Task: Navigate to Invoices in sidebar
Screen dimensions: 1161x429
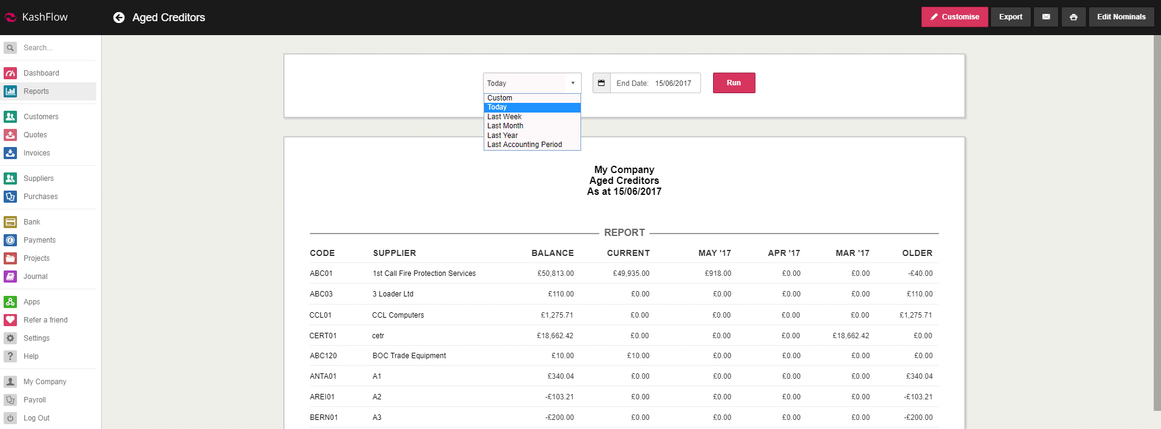Action: pyautogui.click(x=36, y=153)
